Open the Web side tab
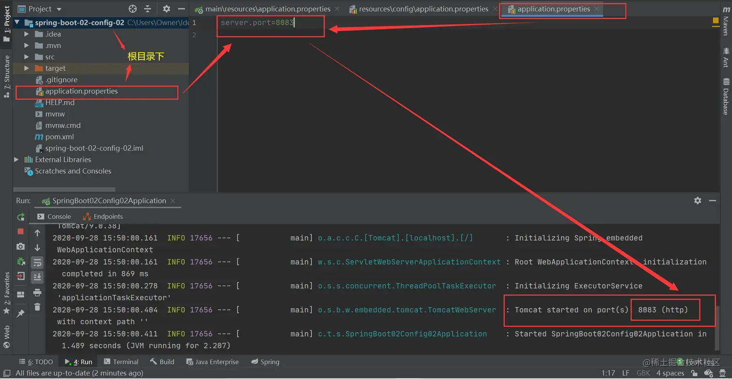This screenshot has width=732, height=379. coord(6,336)
